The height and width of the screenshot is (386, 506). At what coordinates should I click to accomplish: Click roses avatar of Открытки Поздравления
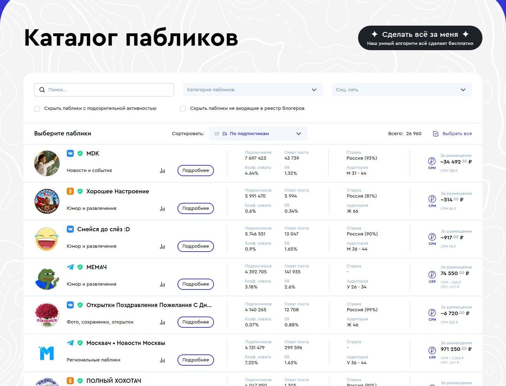pyautogui.click(x=47, y=315)
